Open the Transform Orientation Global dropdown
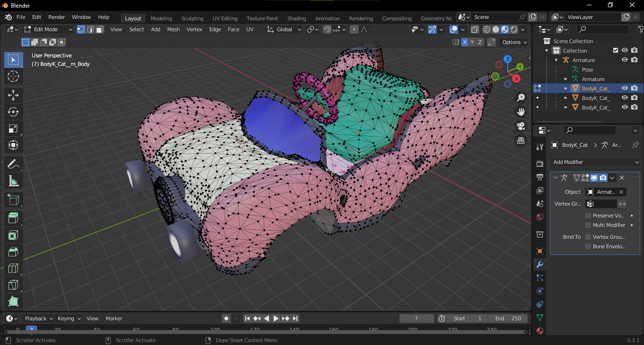The width and height of the screenshot is (644, 345). (x=283, y=29)
